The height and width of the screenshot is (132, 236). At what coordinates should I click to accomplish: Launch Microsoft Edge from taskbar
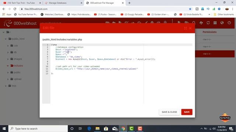coord(89,129)
